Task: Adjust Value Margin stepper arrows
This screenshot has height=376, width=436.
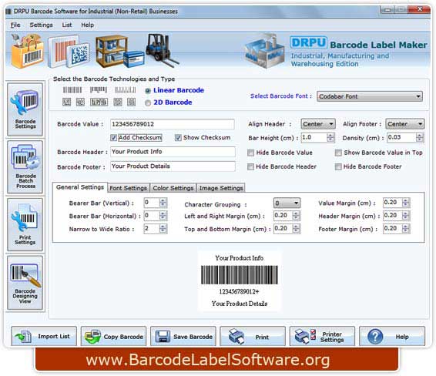Action: 406,203
